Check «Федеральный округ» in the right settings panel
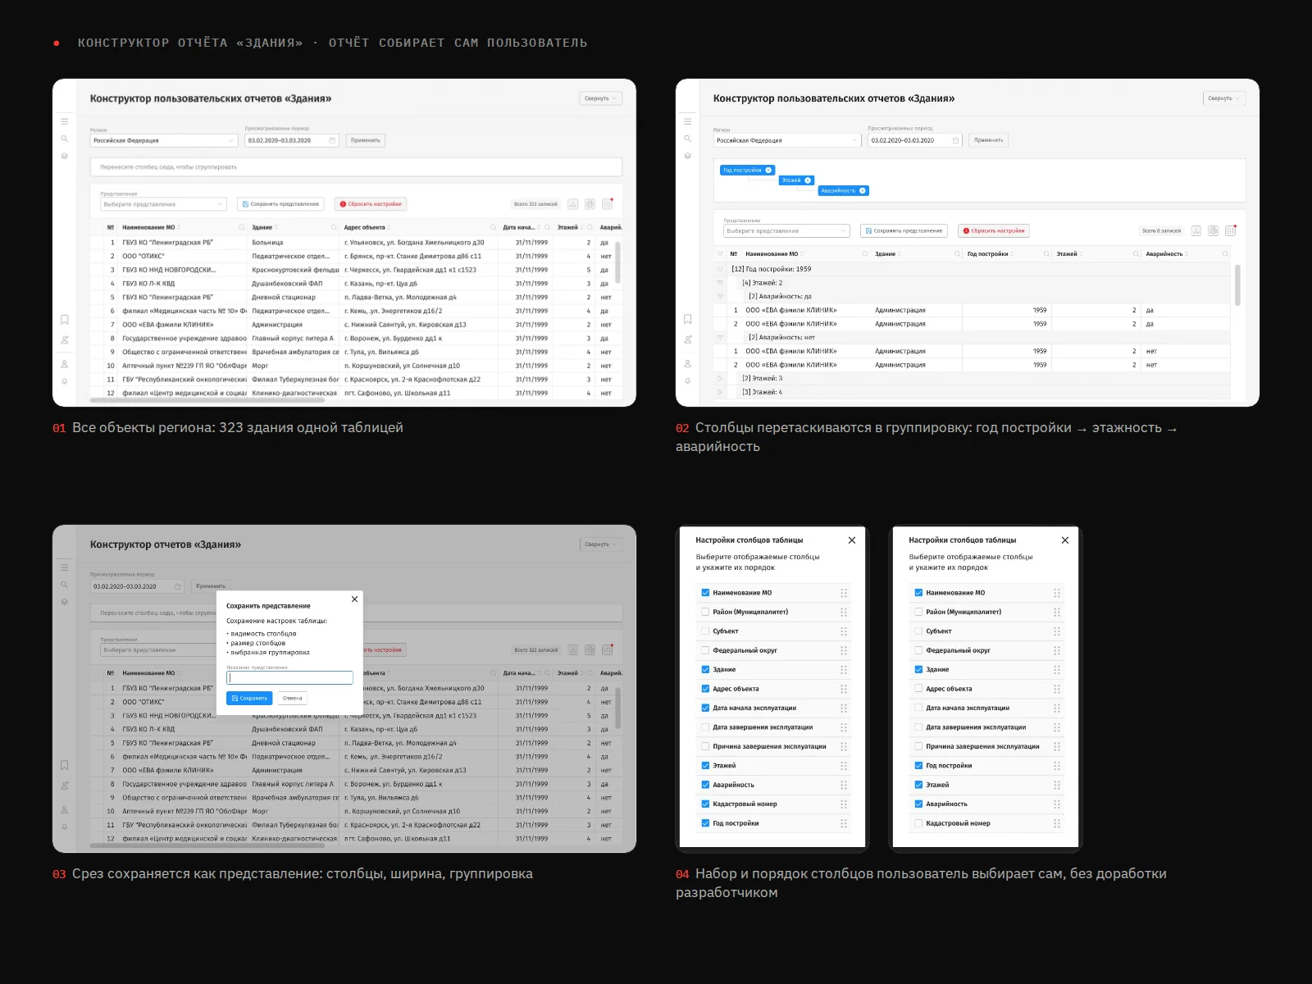The image size is (1312, 984). tap(918, 650)
